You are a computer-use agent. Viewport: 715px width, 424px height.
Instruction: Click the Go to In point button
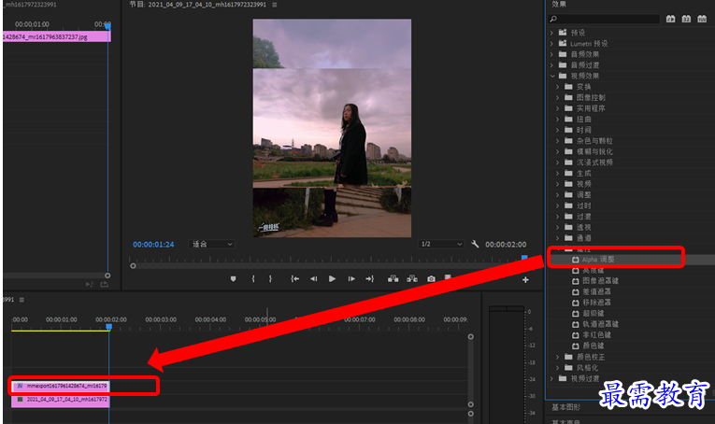[x=295, y=278]
